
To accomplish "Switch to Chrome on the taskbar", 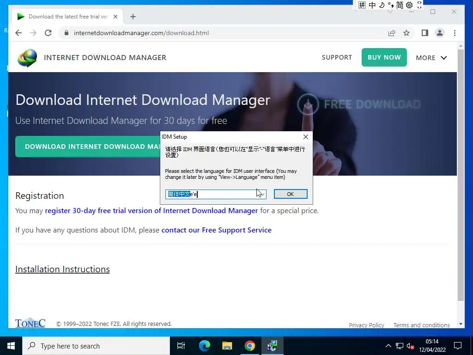I will pos(250,346).
